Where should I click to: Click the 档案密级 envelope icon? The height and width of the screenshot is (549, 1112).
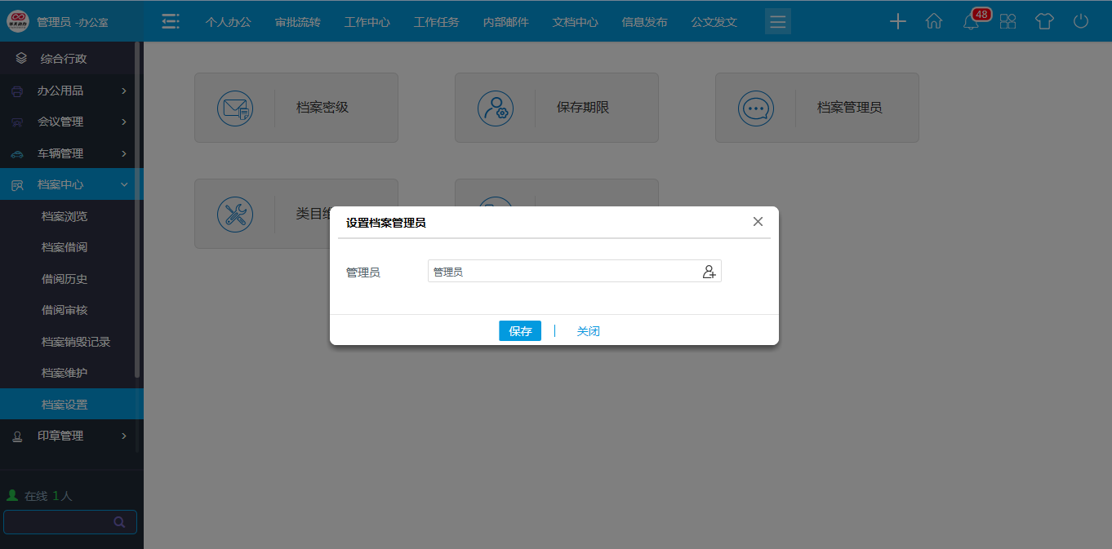click(236, 108)
